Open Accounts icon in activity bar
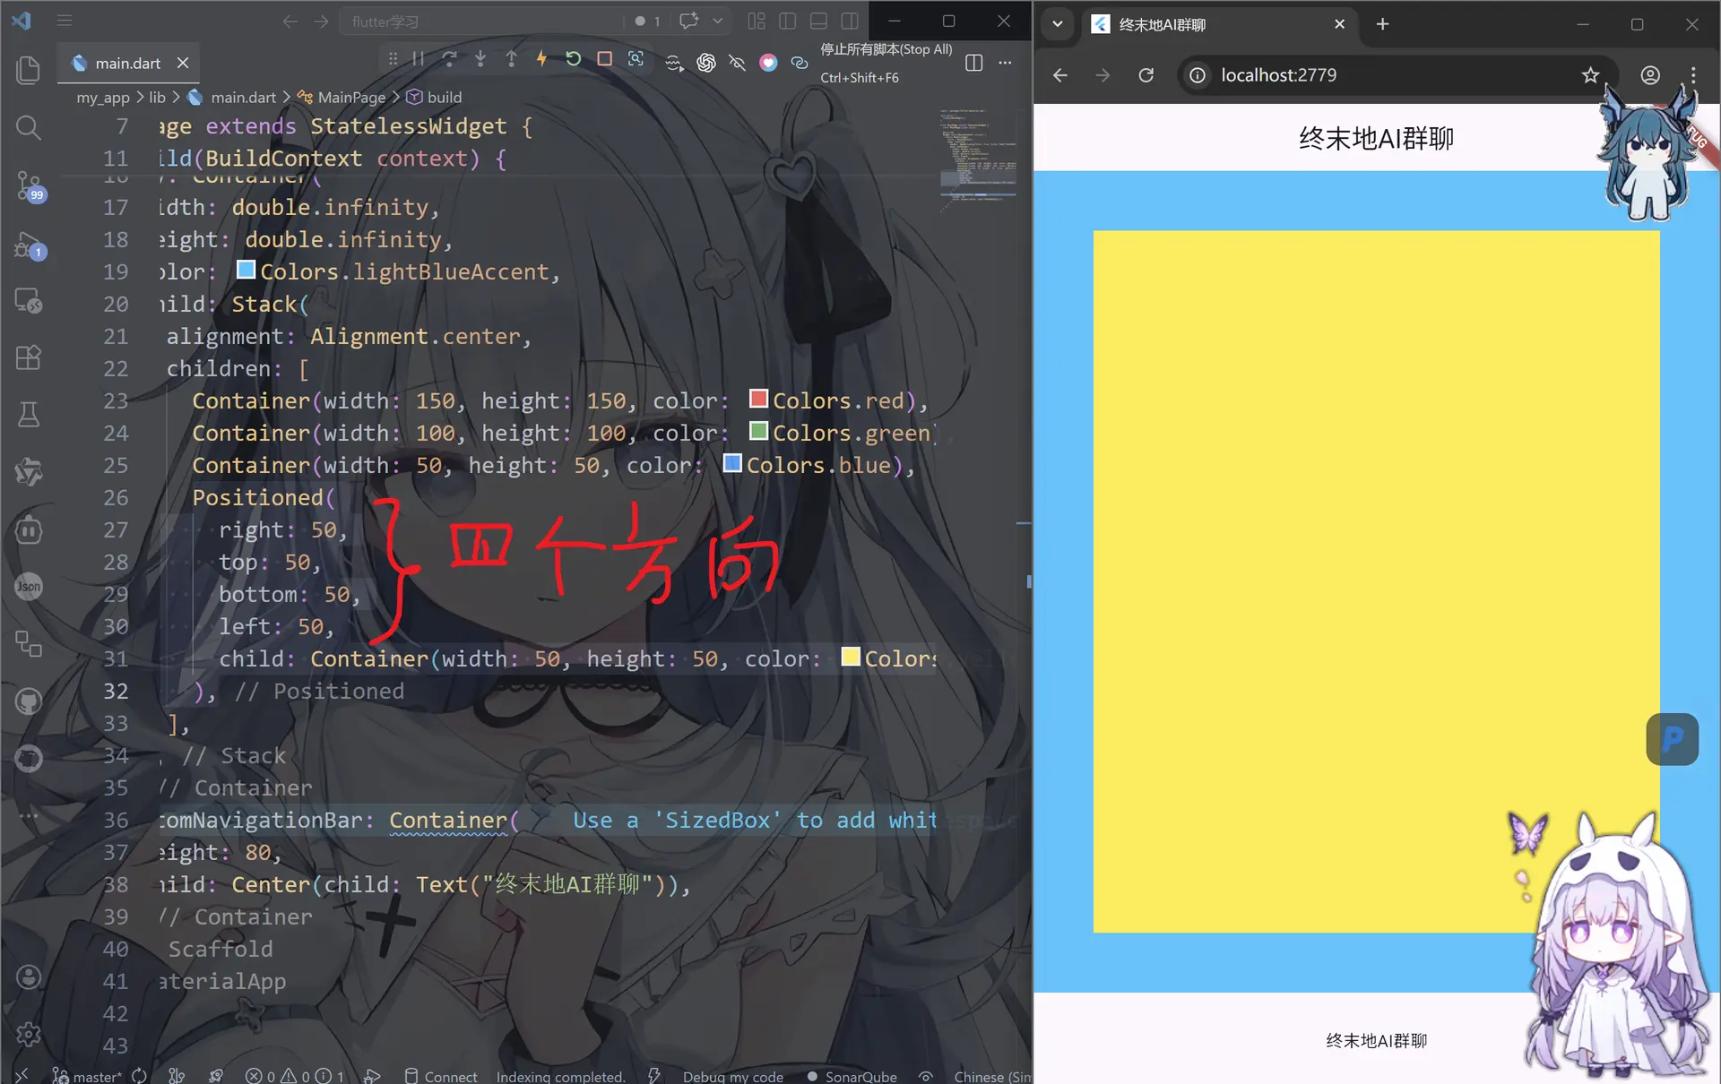 pos(29,976)
